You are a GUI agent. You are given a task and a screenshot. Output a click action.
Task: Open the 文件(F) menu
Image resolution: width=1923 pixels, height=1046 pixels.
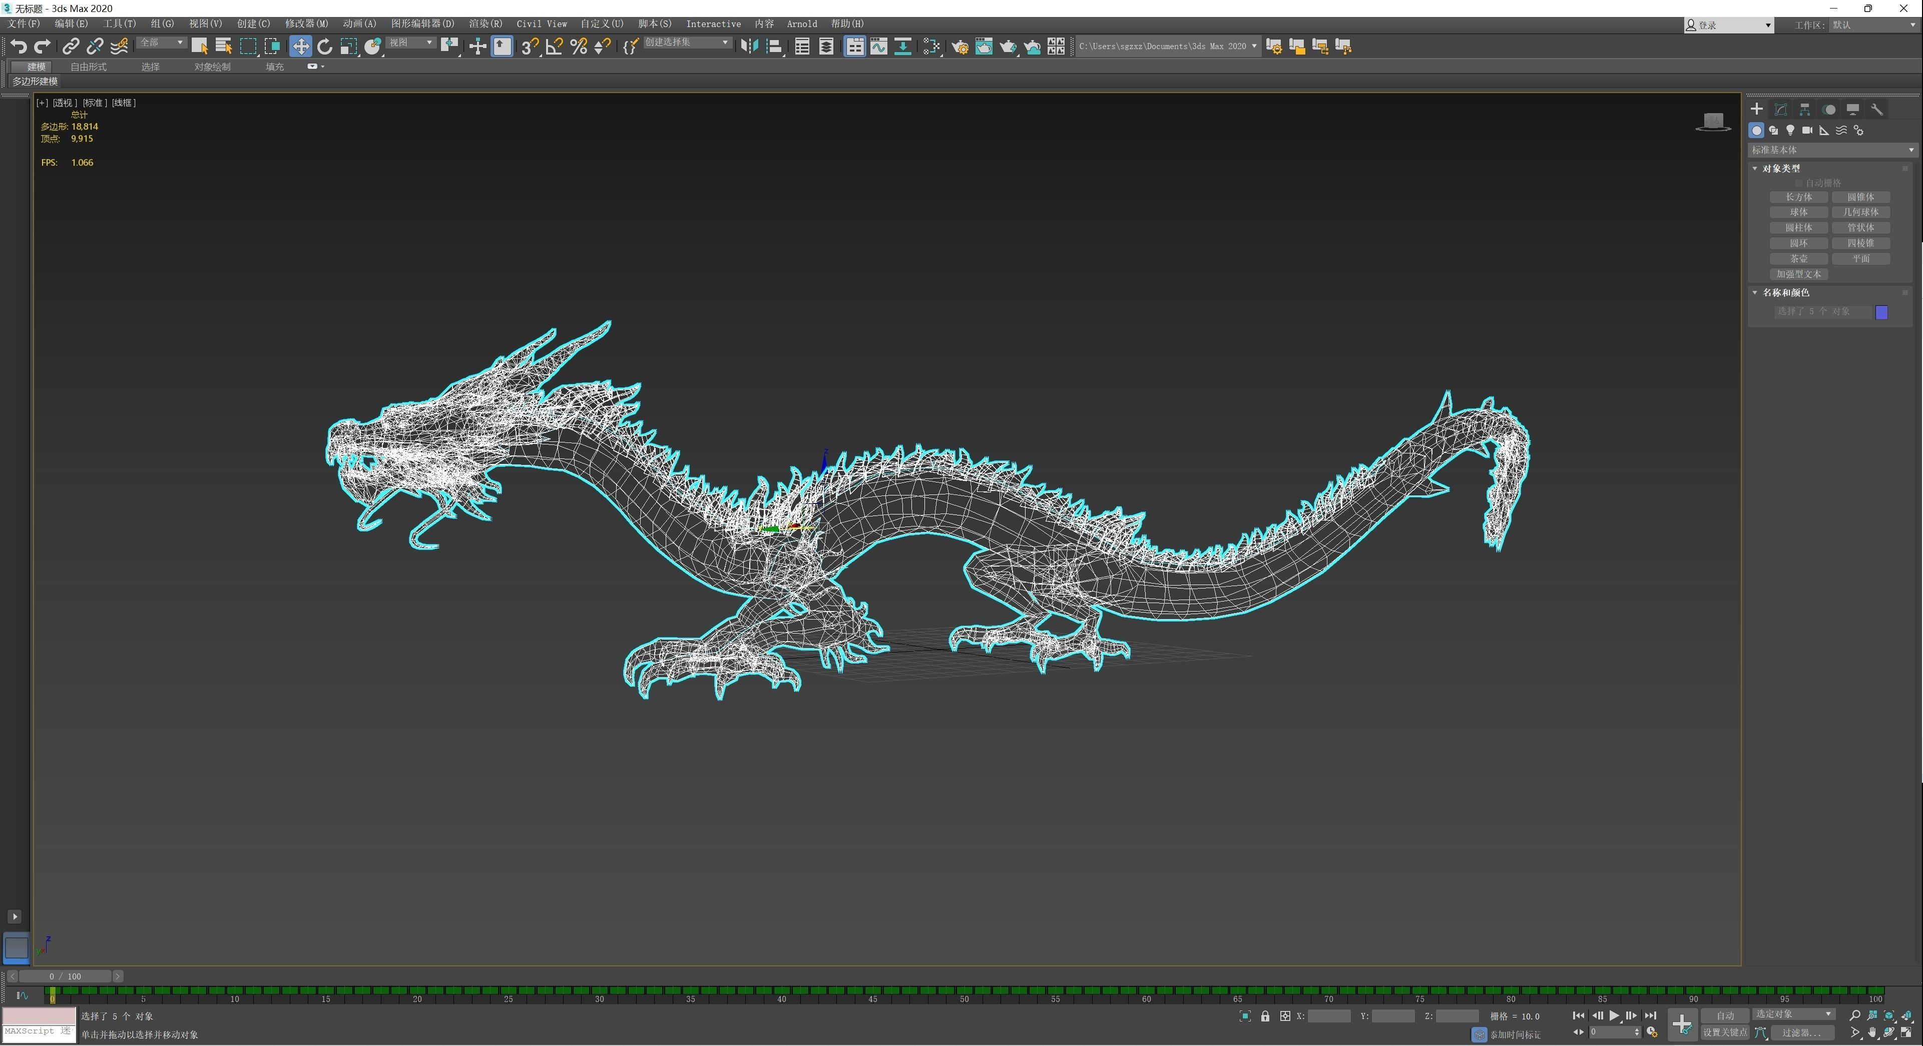[x=24, y=24]
